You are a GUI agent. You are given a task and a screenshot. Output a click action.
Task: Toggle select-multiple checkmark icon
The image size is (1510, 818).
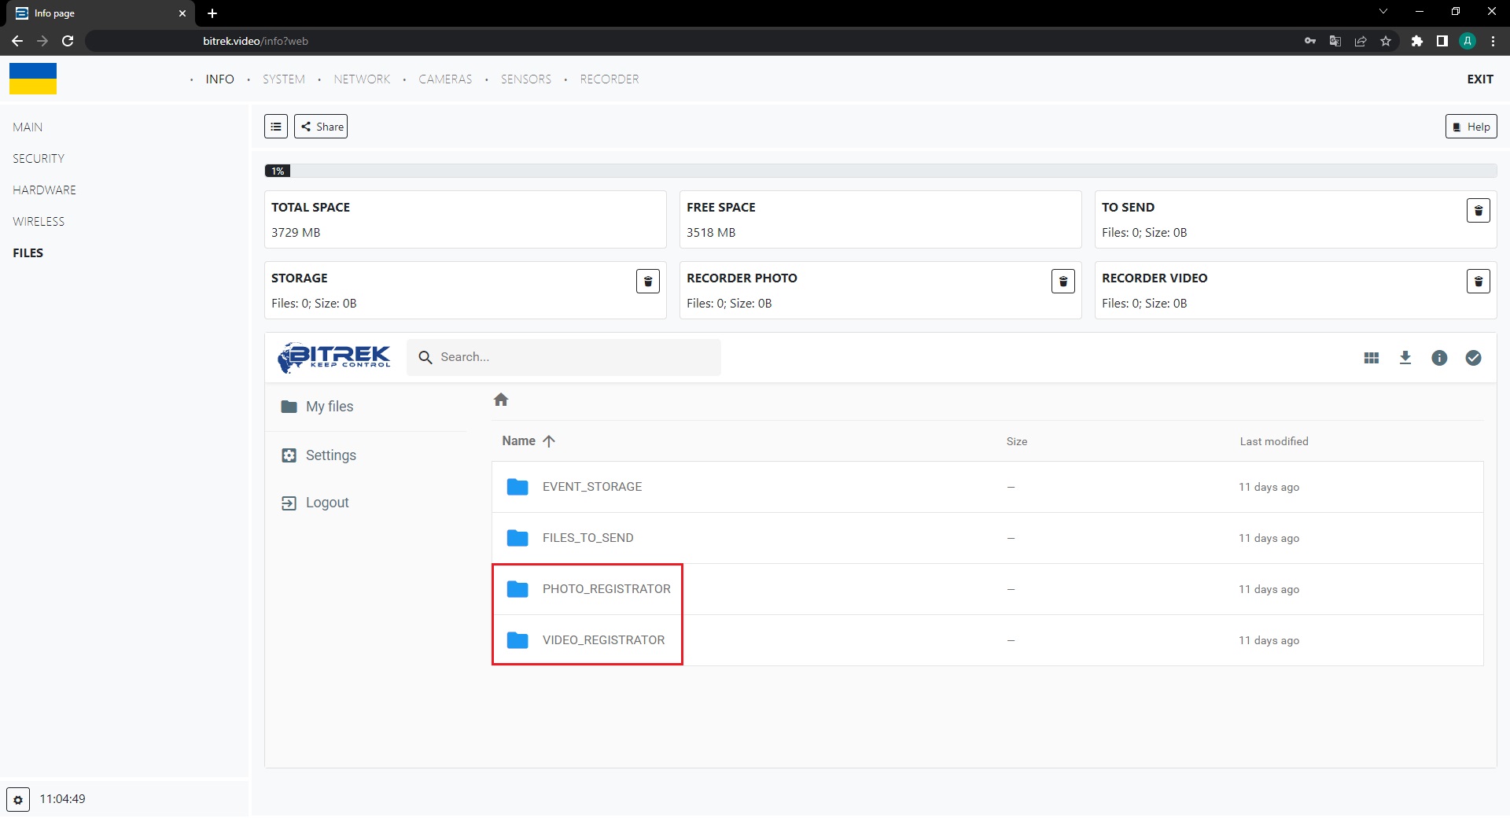click(1472, 358)
